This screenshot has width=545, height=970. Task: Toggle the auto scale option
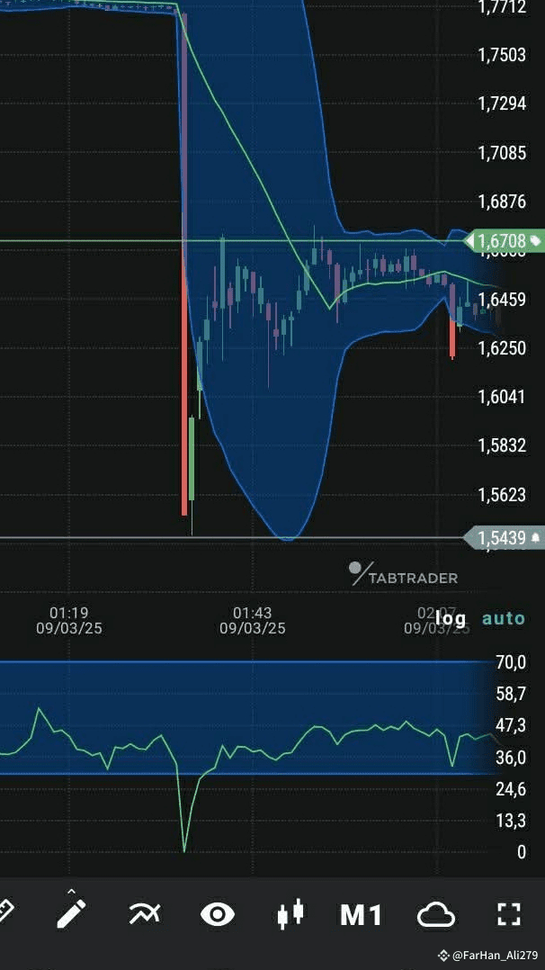click(x=504, y=618)
